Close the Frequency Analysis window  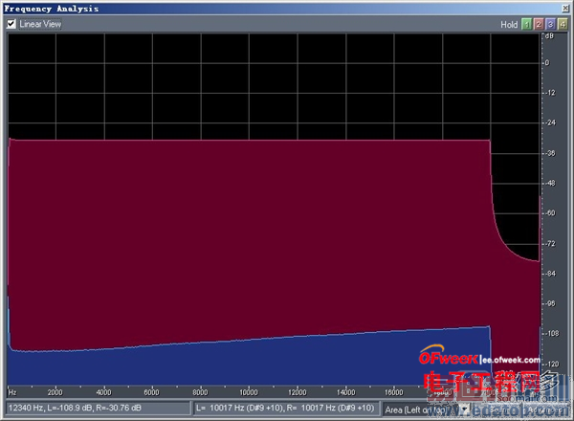coord(565,8)
